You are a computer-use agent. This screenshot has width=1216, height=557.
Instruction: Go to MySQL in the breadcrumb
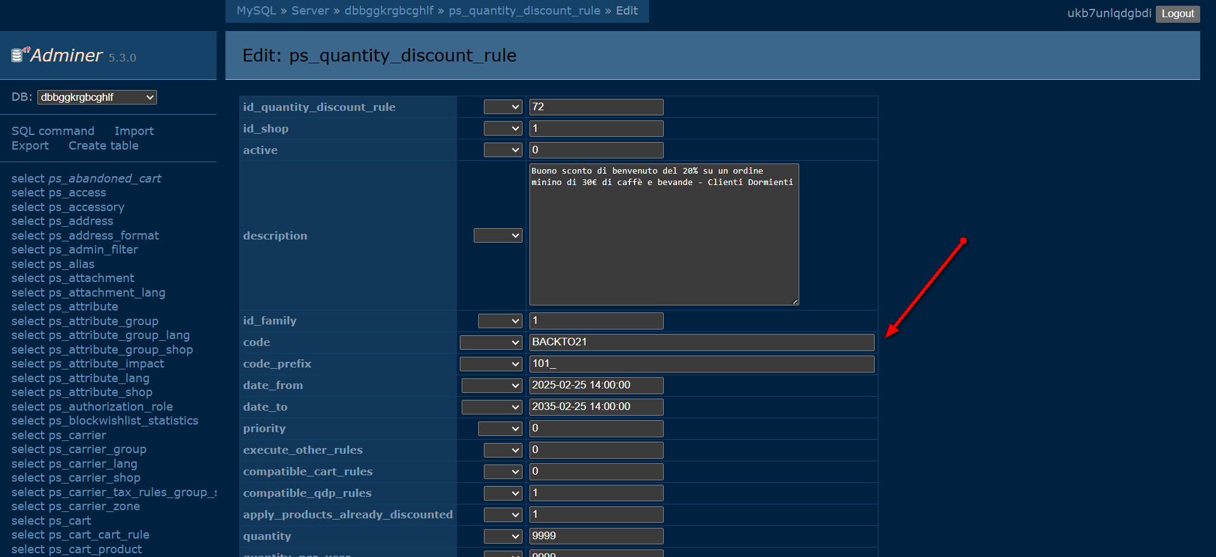click(x=256, y=11)
